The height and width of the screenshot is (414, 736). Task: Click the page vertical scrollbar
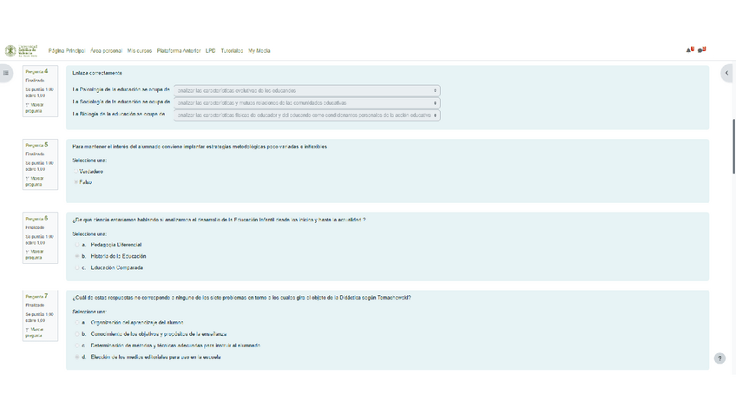[x=733, y=139]
